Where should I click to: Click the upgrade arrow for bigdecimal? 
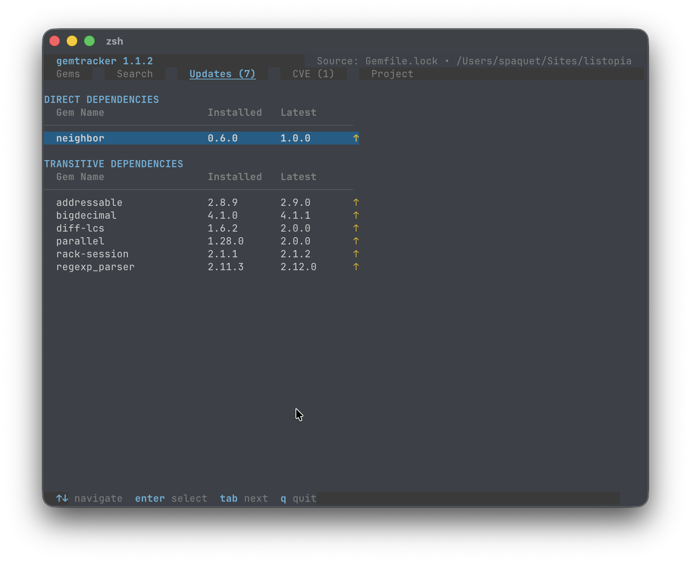tap(356, 215)
